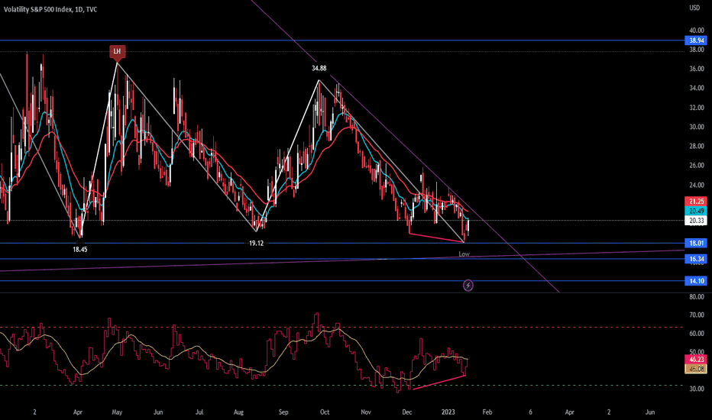Select the 18.01 price level label
Screen dimensions: 712x420
click(x=696, y=243)
